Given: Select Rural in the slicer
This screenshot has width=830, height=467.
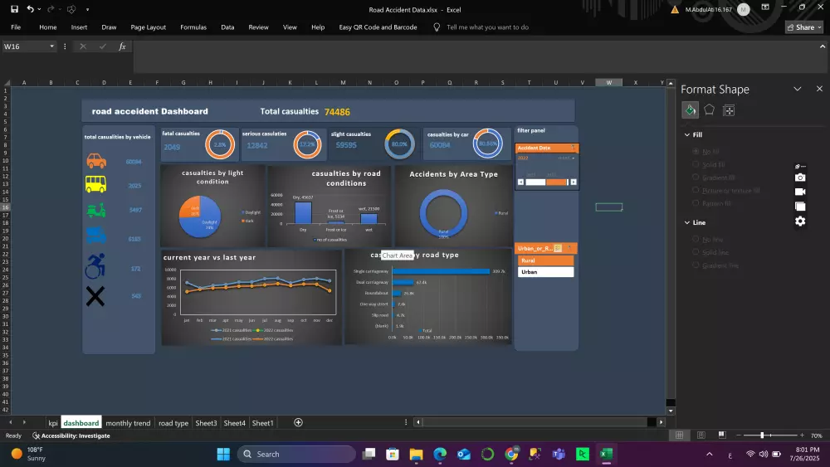Looking at the screenshot, I should [x=545, y=260].
